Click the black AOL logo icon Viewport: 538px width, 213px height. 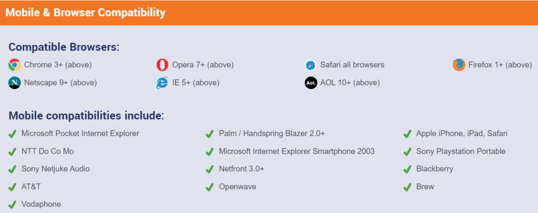(311, 83)
